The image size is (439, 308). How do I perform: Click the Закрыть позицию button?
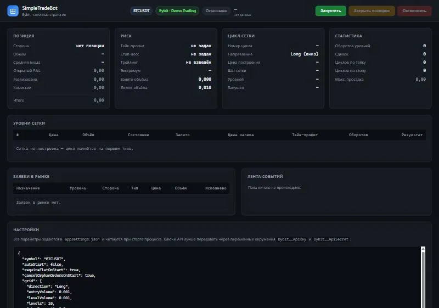click(372, 11)
